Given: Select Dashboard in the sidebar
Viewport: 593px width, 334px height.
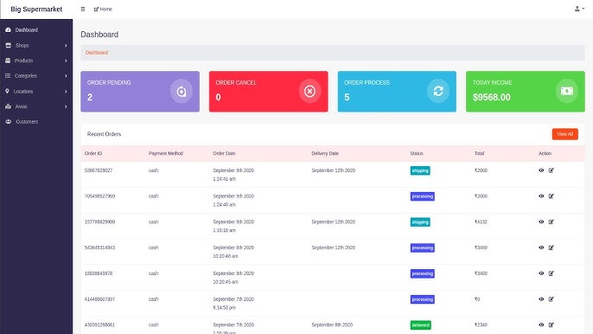Looking at the screenshot, I should pyautogui.click(x=36, y=30).
